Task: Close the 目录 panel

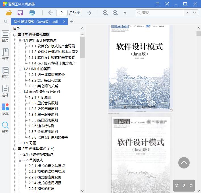Action: click(81, 28)
